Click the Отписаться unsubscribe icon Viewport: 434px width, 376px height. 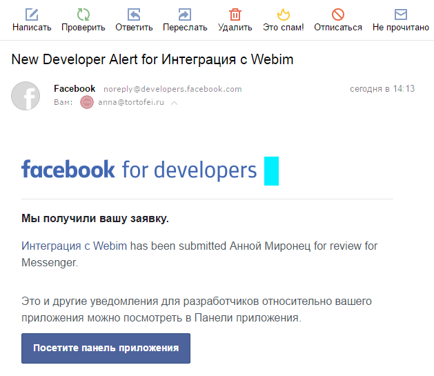point(338,14)
